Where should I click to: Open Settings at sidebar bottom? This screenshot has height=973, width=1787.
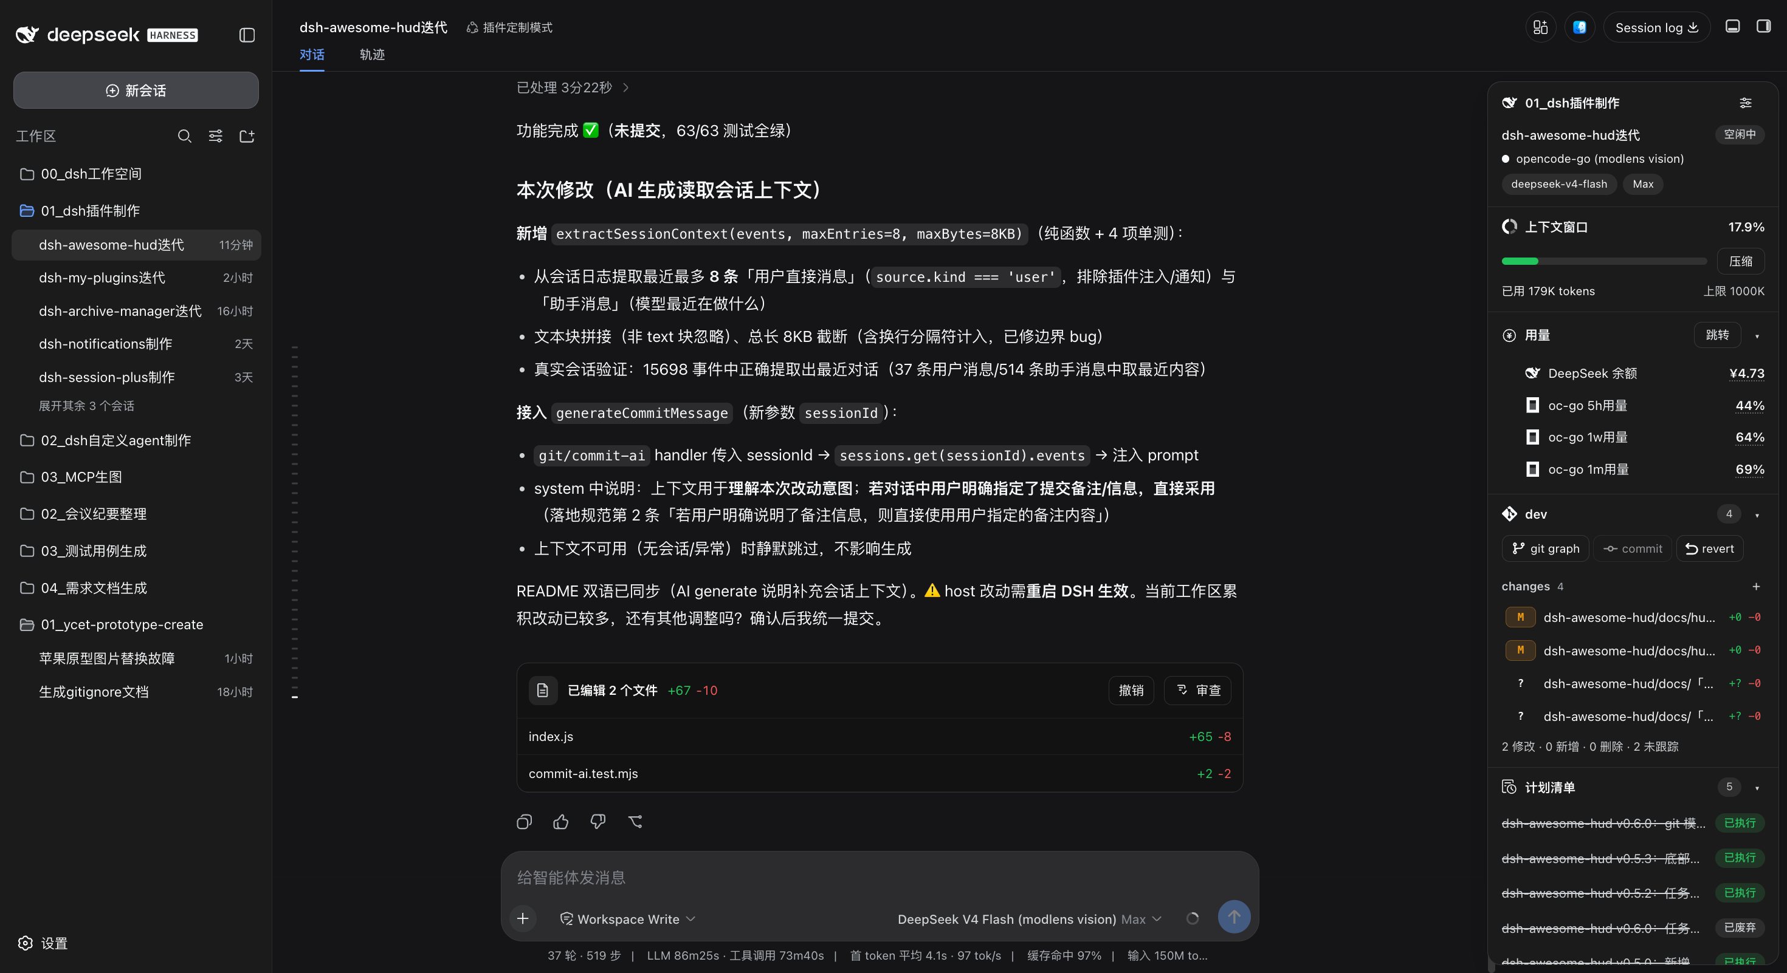(x=43, y=943)
